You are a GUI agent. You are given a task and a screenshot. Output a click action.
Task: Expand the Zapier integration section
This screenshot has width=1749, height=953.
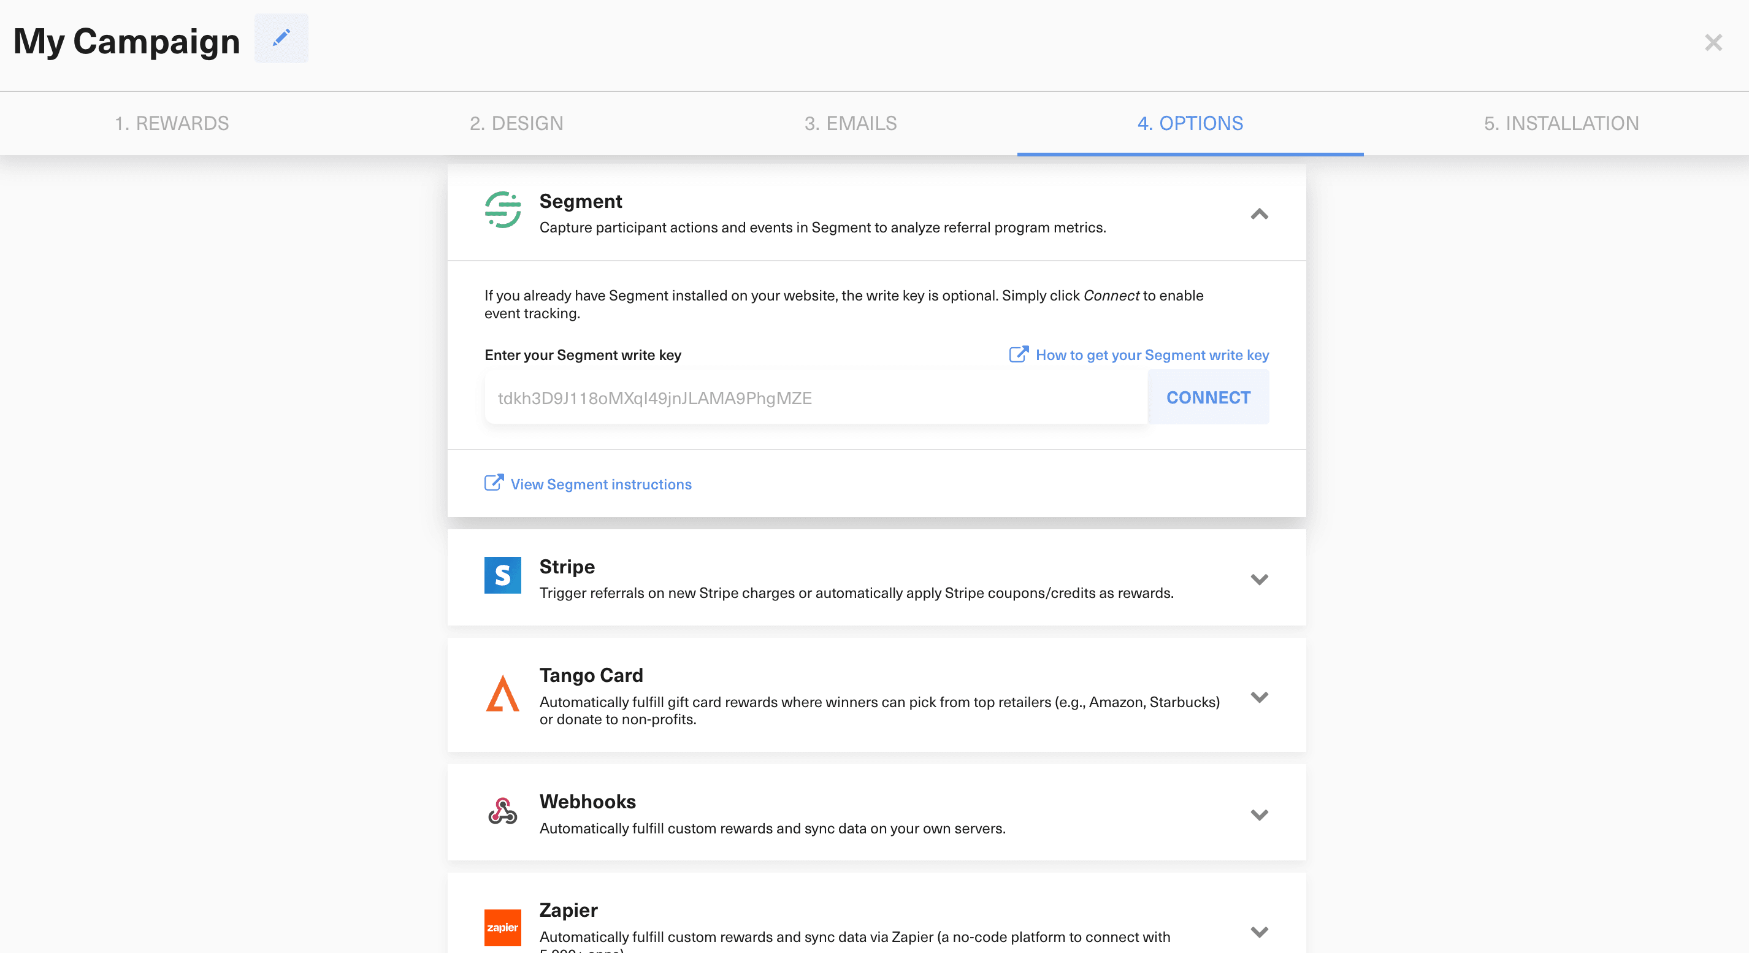(x=1260, y=932)
